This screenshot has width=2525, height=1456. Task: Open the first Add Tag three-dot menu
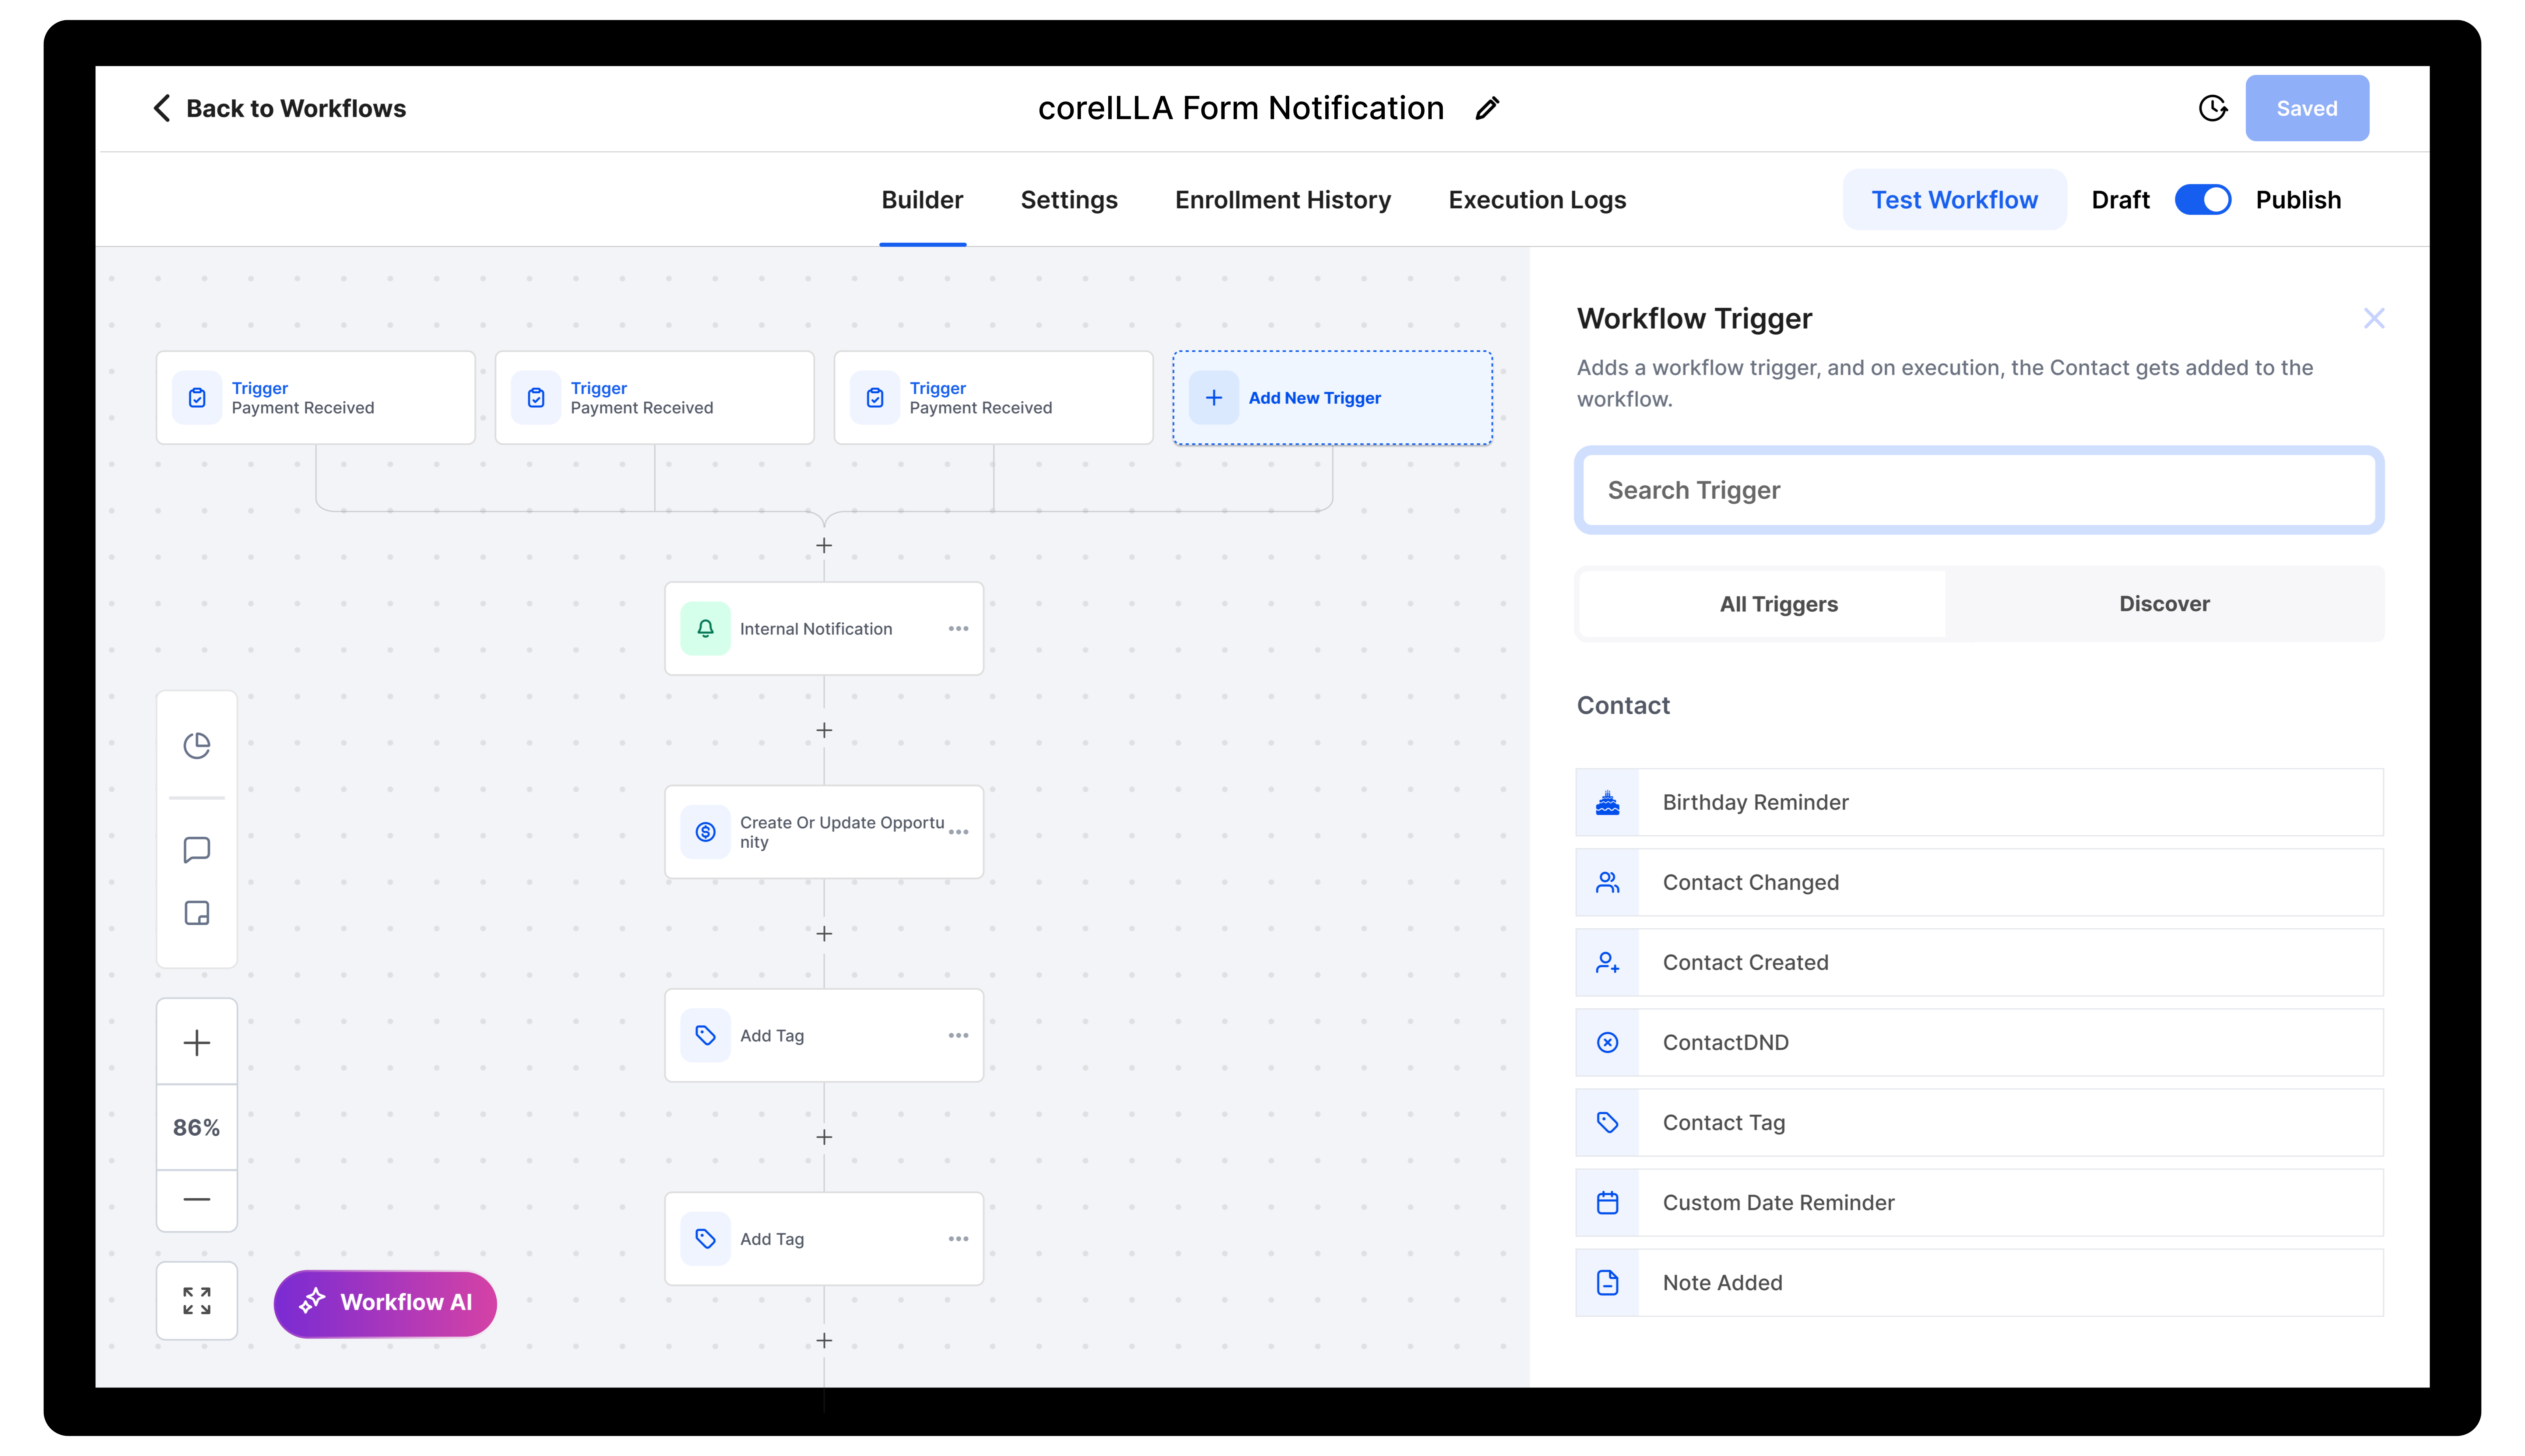(x=958, y=1036)
